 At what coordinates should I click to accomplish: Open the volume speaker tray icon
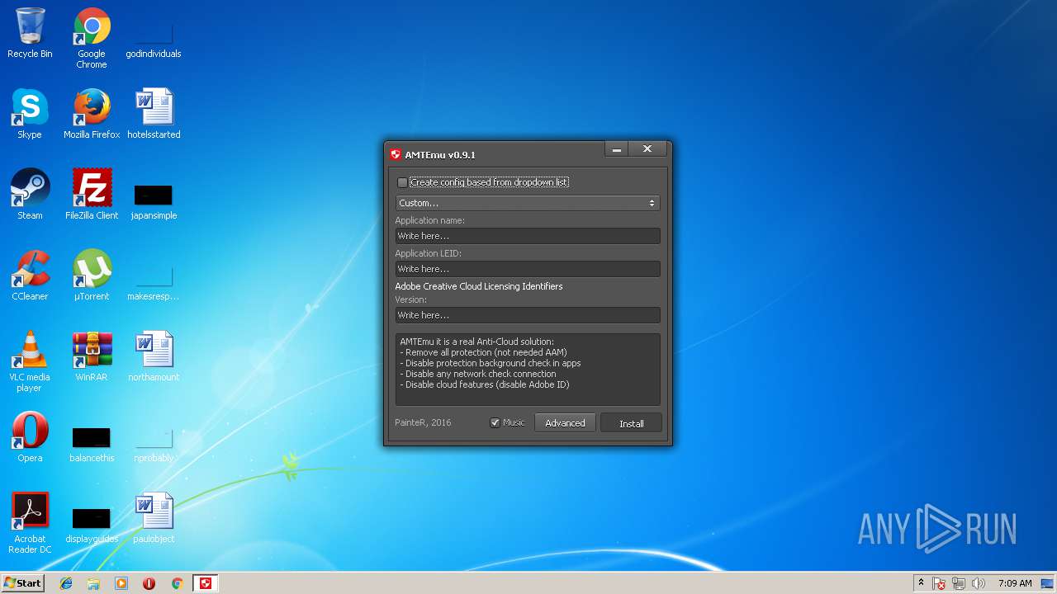point(979,583)
